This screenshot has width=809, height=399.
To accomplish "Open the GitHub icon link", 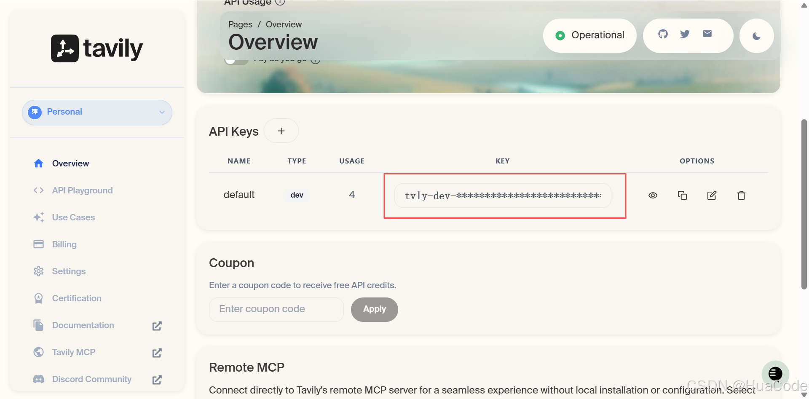I will pyautogui.click(x=663, y=34).
